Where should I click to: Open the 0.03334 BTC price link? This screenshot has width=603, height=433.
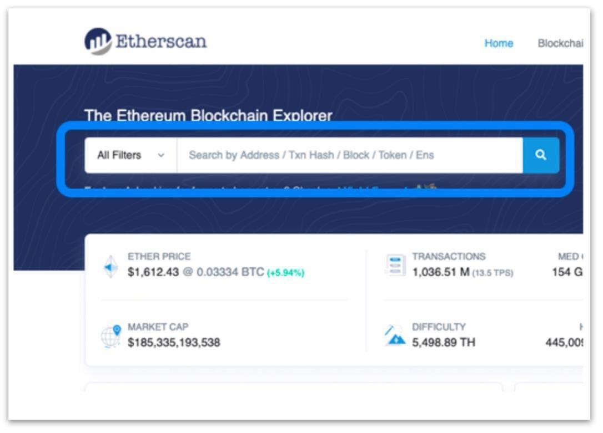coord(230,272)
